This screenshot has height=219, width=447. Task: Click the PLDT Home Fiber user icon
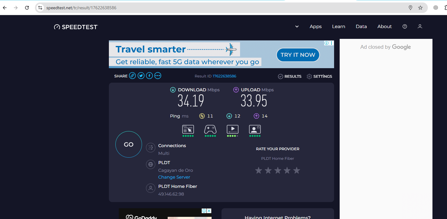[151, 188]
